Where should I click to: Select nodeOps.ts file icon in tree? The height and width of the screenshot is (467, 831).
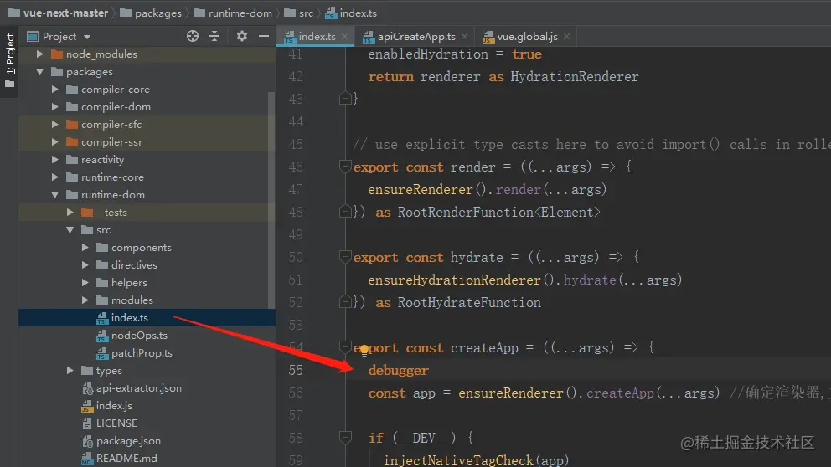tap(102, 336)
